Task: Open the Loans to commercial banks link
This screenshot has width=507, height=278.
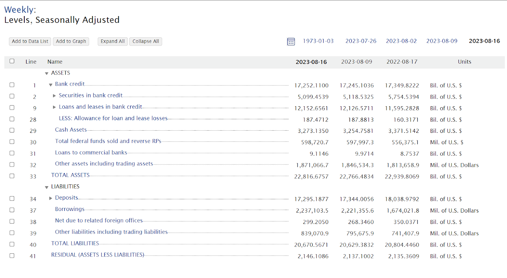Action: coord(91,152)
